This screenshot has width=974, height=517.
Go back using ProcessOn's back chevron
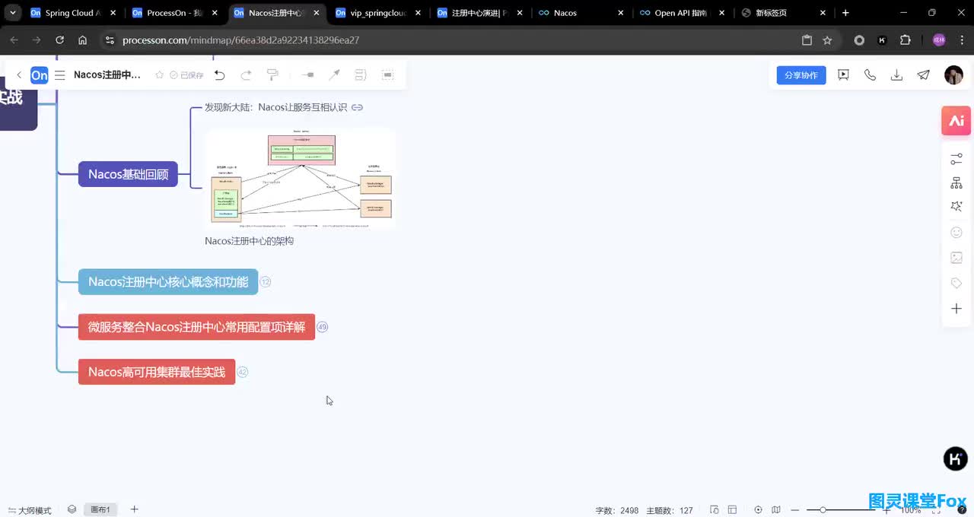coord(19,75)
